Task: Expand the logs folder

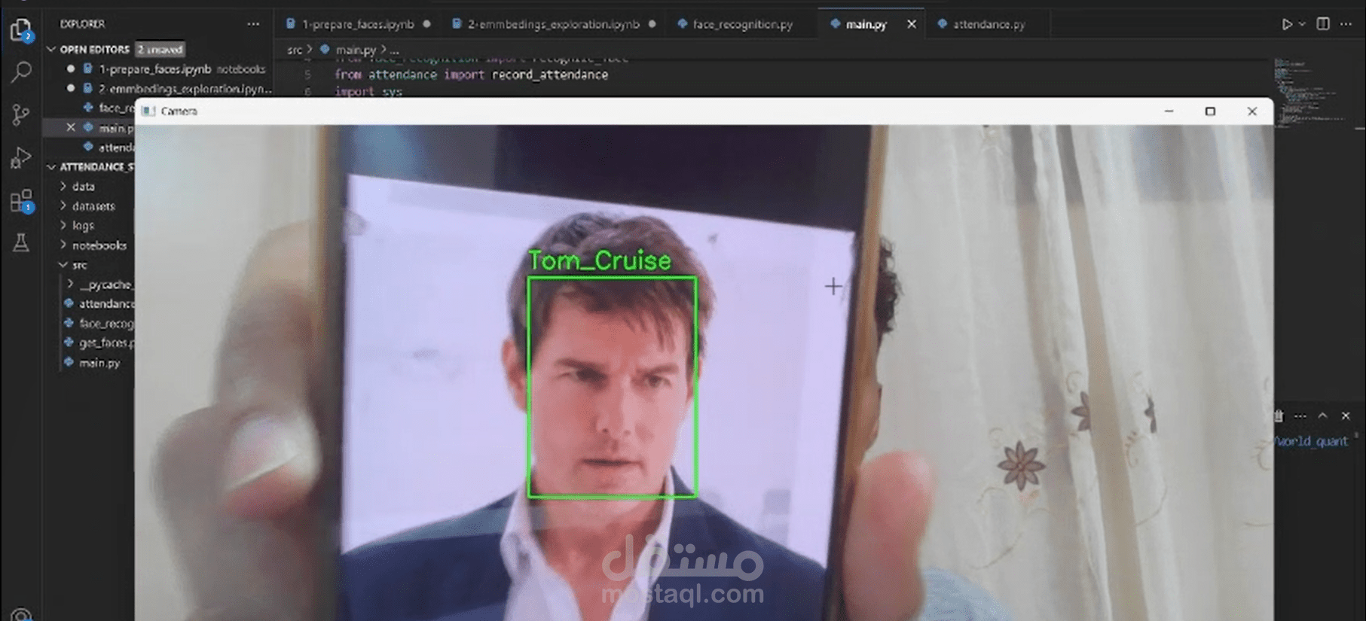Action: pos(83,225)
